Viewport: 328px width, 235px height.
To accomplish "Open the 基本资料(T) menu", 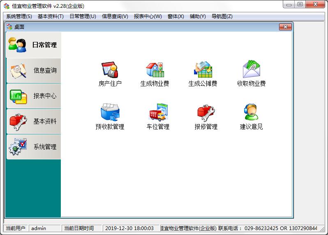I will pyautogui.click(x=51, y=16).
